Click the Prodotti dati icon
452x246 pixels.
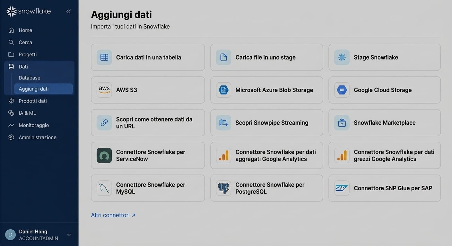[x=11, y=101]
